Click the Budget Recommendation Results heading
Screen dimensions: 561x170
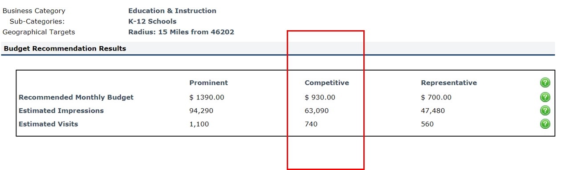click(65, 48)
